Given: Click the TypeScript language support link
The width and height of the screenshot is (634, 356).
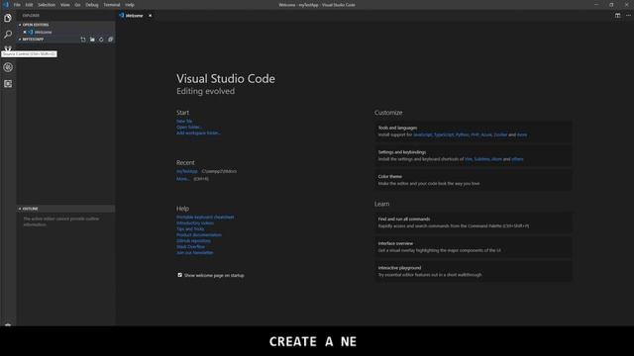Looking at the screenshot, I should (444, 134).
